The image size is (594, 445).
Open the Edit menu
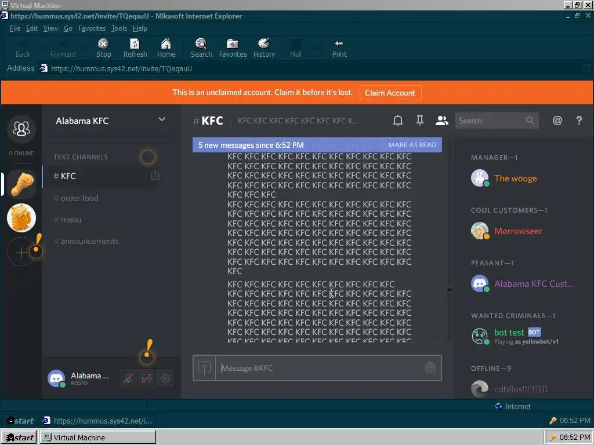(32, 28)
